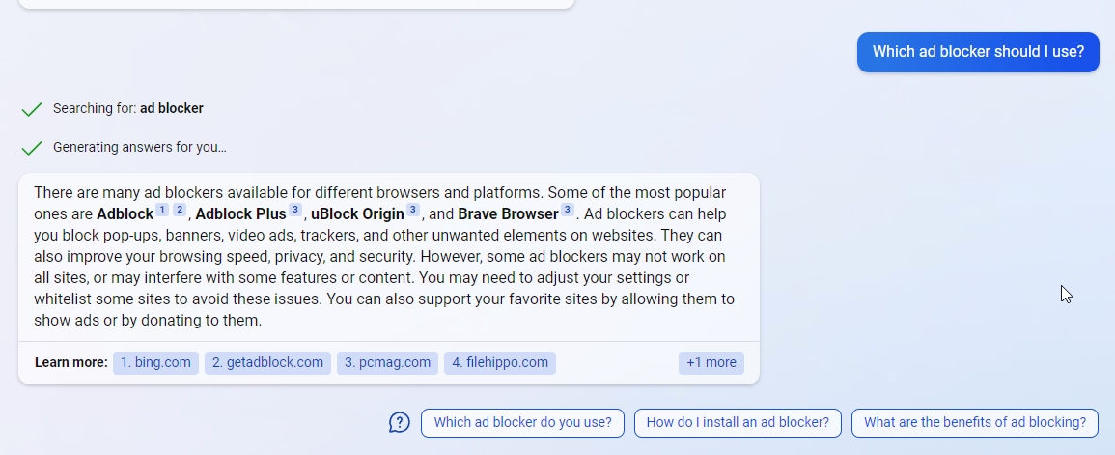
Task: Visit the pcmag.com source
Action: (387, 363)
